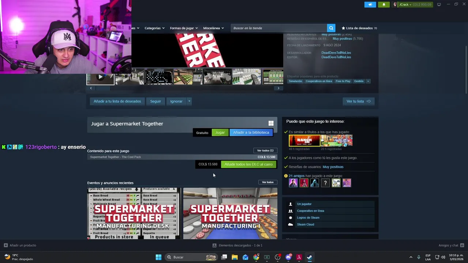Image resolution: width=468 pixels, height=263 pixels.
Task: Click the Ignorar button
Action: (176, 101)
